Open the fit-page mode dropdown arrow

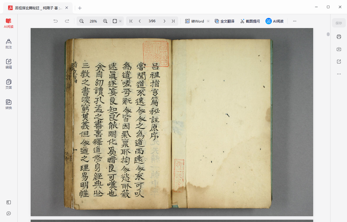[x=121, y=21]
